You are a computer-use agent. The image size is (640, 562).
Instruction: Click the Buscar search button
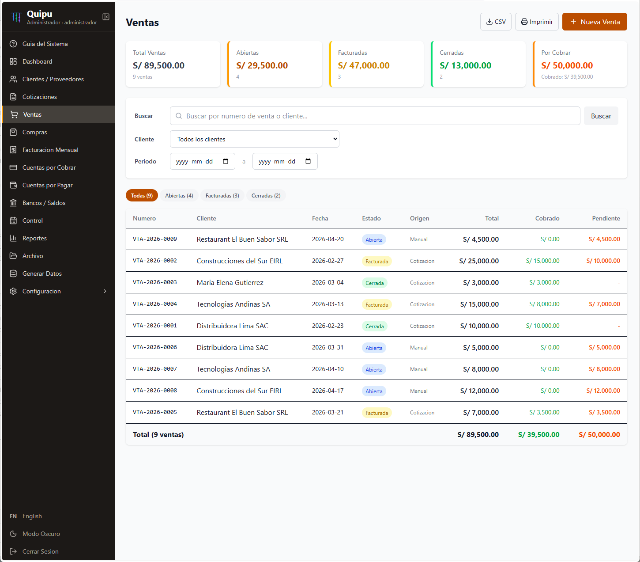pos(601,116)
